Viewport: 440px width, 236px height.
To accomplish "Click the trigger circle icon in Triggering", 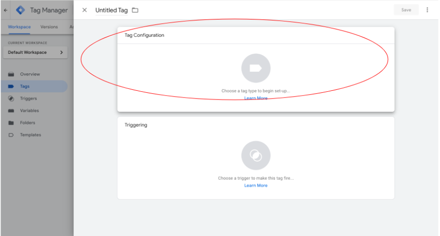I will click(256, 155).
